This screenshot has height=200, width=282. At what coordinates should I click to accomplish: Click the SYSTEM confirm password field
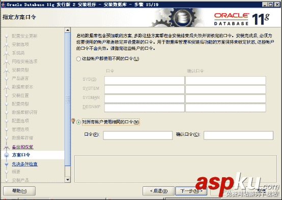click(225, 89)
